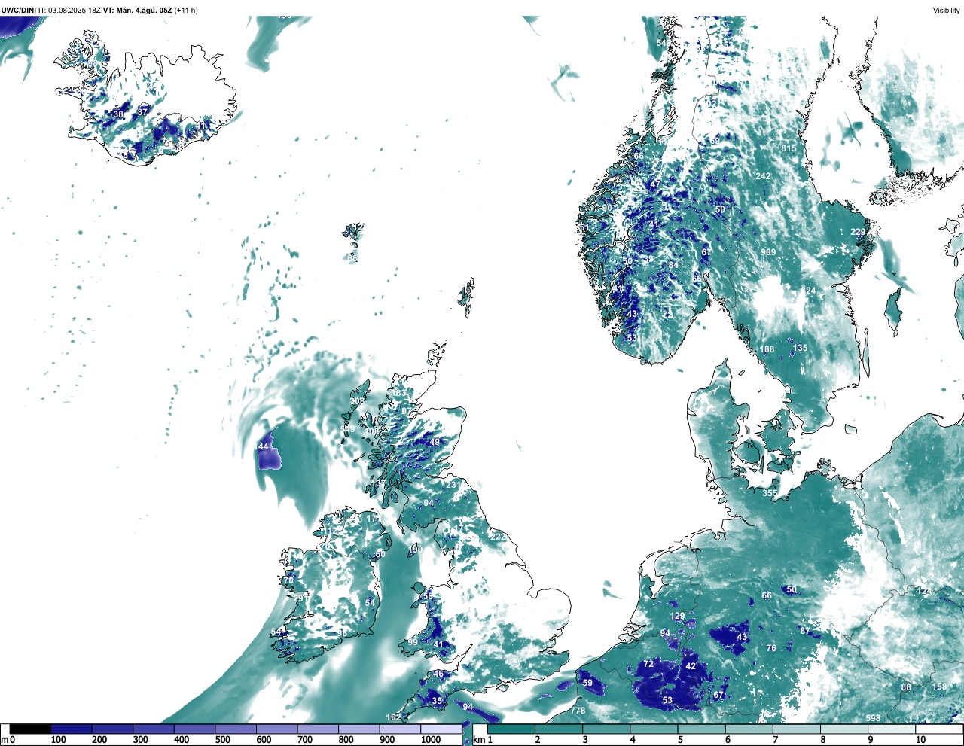Click the 231 value in southeast Scotland
This screenshot has width=964, height=746.
pos(453,485)
